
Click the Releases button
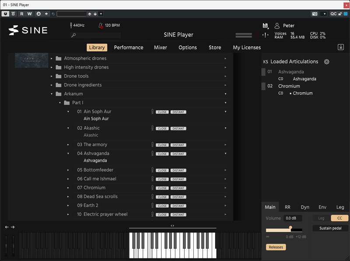tap(276, 247)
